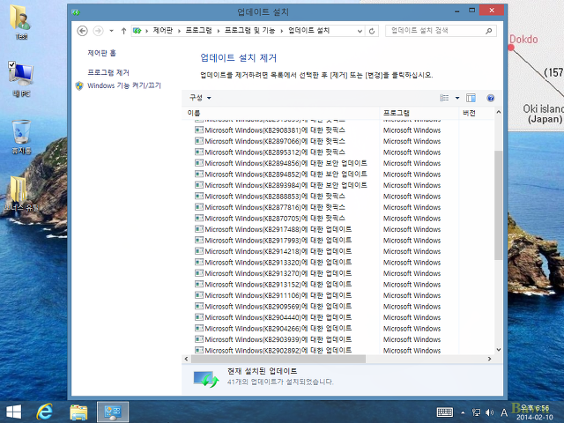Click the Control Panel icon in address bar
Viewport: 564px width, 423px height.
(137, 31)
